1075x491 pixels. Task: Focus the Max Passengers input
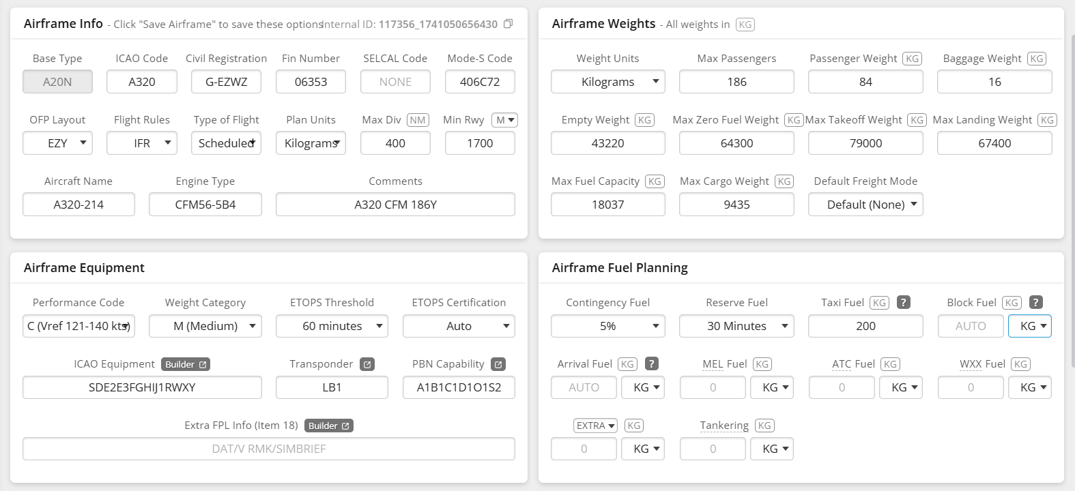pyautogui.click(x=736, y=82)
